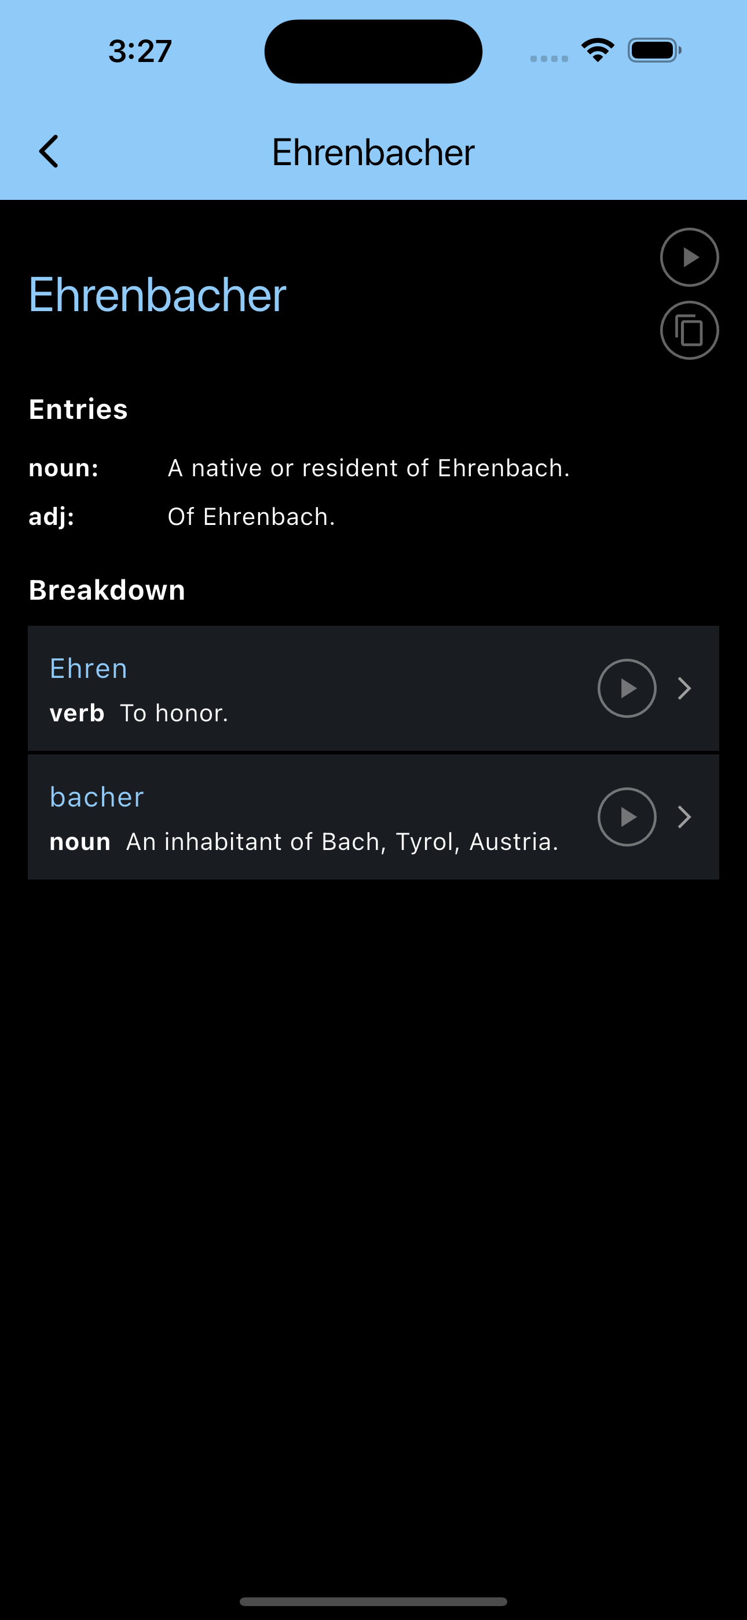747x1620 pixels.
Task: Tap the Ehren word link
Action: tap(89, 668)
